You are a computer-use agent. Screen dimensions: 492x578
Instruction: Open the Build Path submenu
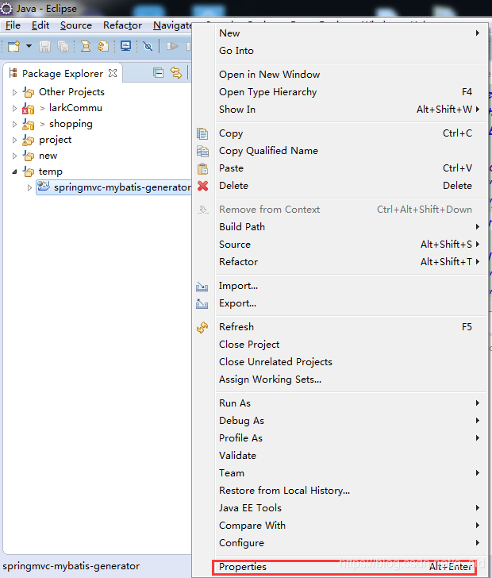click(x=351, y=227)
